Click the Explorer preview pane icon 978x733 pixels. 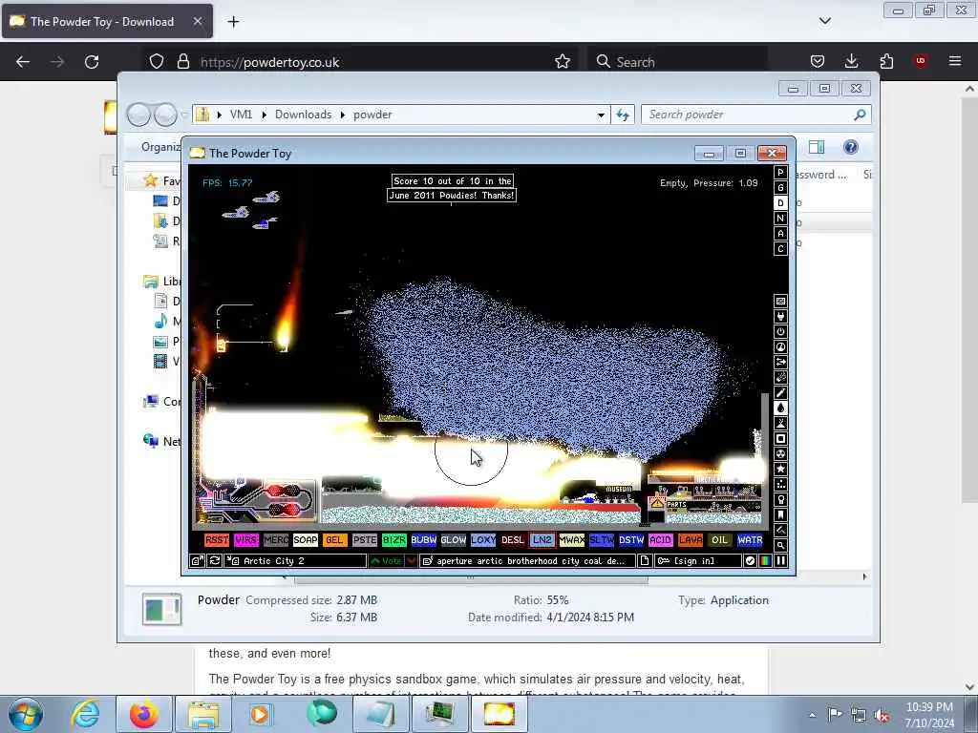pos(817,147)
